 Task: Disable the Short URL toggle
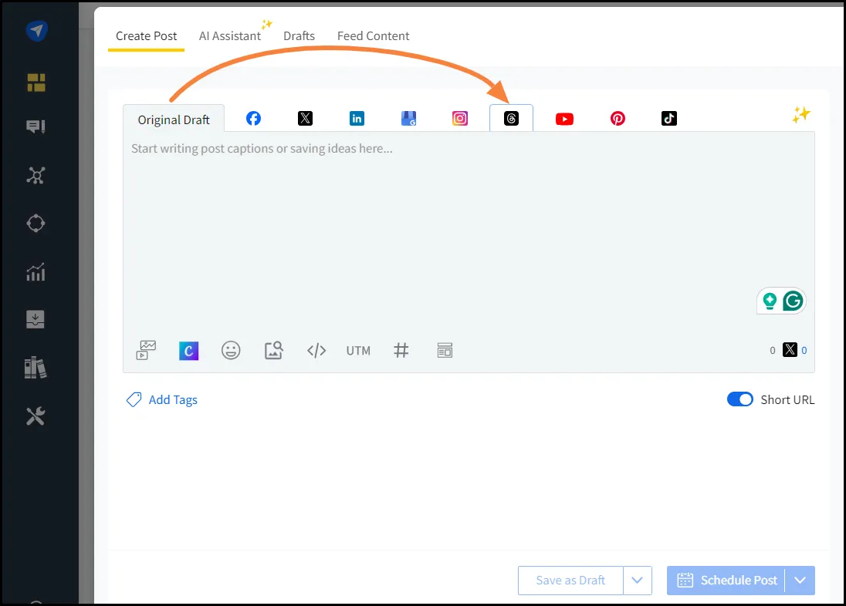[x=740, y=399]
